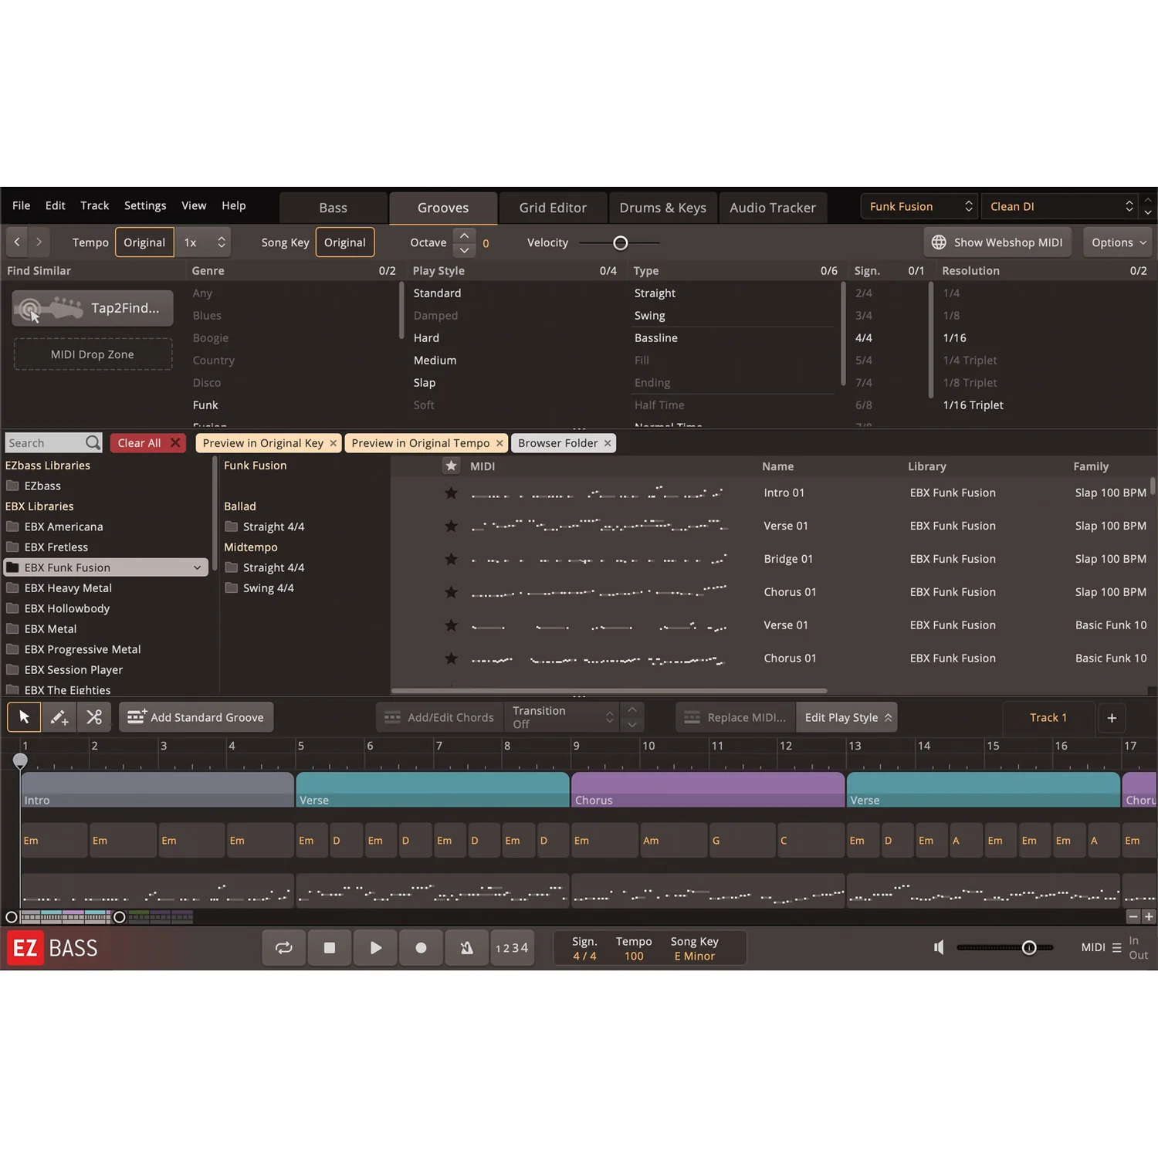Expand Edit Play Style panel
The height and width of the screenshot is (1158, 1158).
pyautogui.click(x=846, y=717)
